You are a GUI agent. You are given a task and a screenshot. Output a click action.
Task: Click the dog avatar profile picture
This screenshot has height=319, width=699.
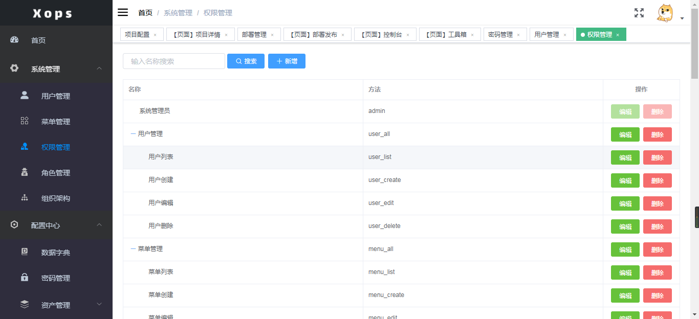pos(665,13)
